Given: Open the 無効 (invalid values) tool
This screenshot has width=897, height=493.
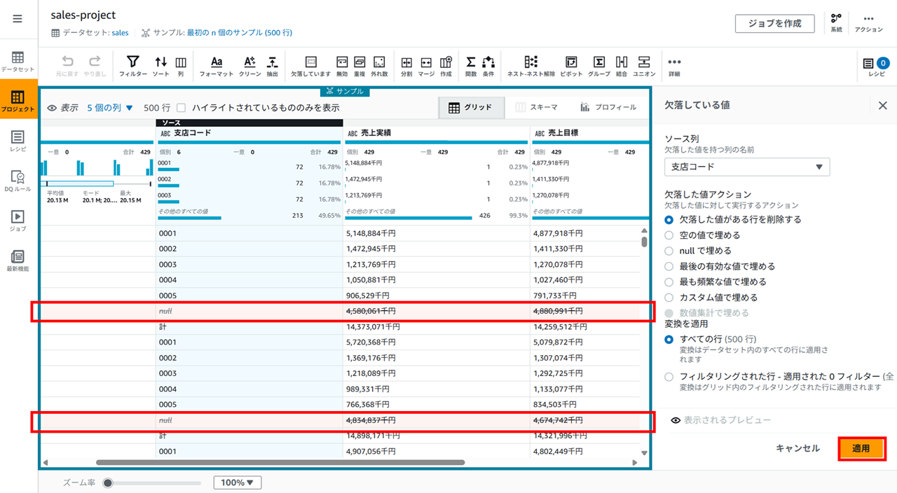Looking at the screenshot, I should coord(342,66).
